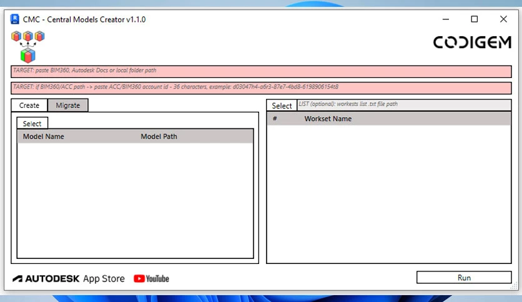Focus the worksets list .txt file path field
522x302 pixels.
(404, 105)
